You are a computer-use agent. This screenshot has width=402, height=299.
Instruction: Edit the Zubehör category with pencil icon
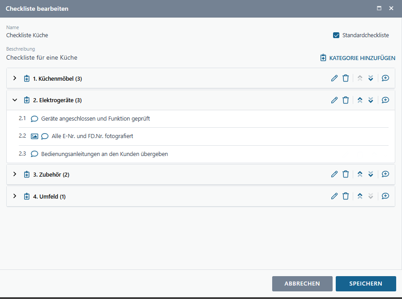click(334, 174)
